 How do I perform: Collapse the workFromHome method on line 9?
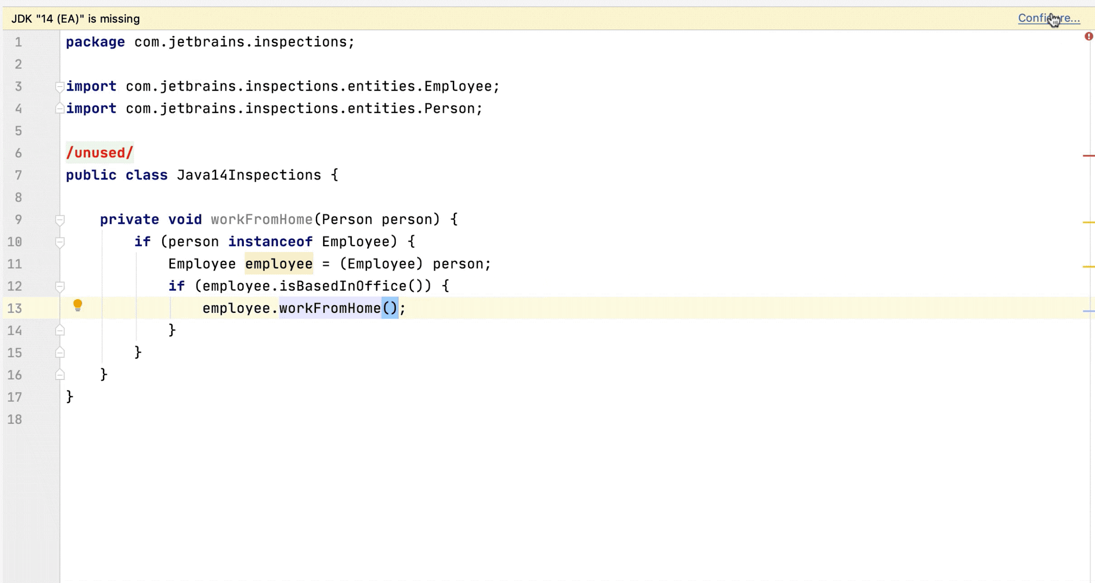tap(59, 220)
